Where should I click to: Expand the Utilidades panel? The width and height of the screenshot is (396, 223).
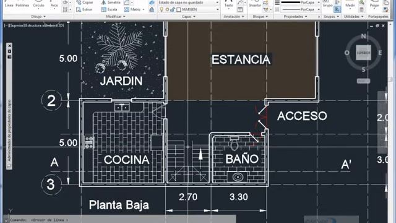(353, 17)
